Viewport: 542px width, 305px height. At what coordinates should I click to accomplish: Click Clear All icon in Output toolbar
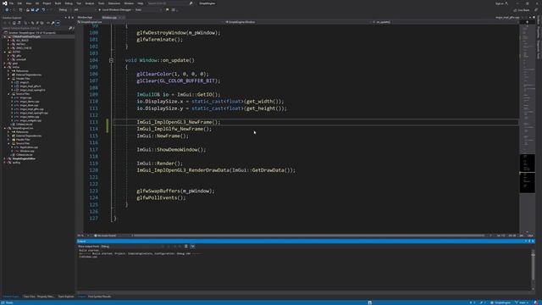coord(186,247)
